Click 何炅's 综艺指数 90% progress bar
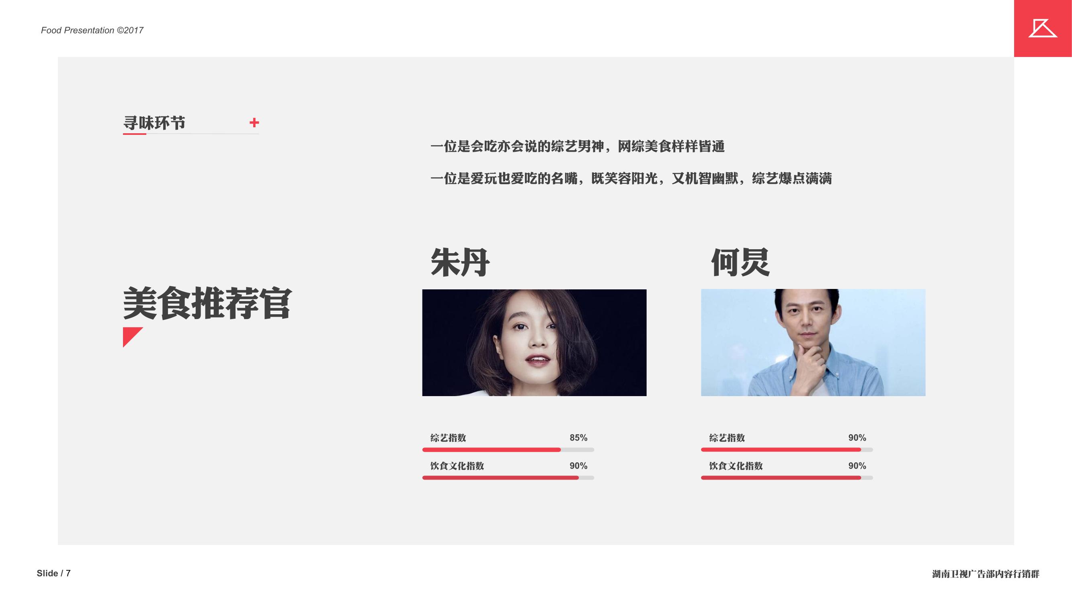The image size is (1072, 602). tap(787, 449)
